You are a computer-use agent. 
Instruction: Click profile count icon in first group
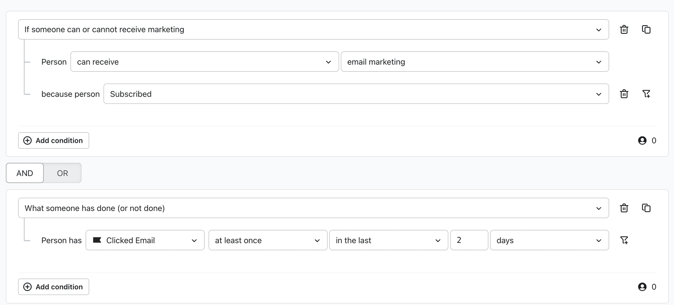point(642,140)
